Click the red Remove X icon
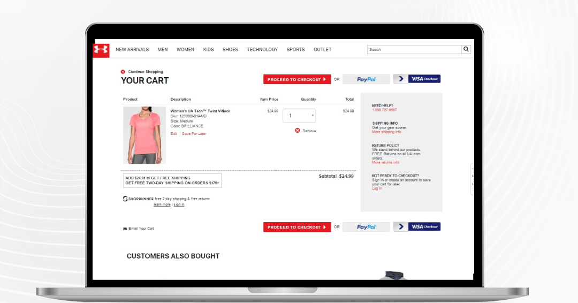The image size is (578, 303). tap(298, 131)
